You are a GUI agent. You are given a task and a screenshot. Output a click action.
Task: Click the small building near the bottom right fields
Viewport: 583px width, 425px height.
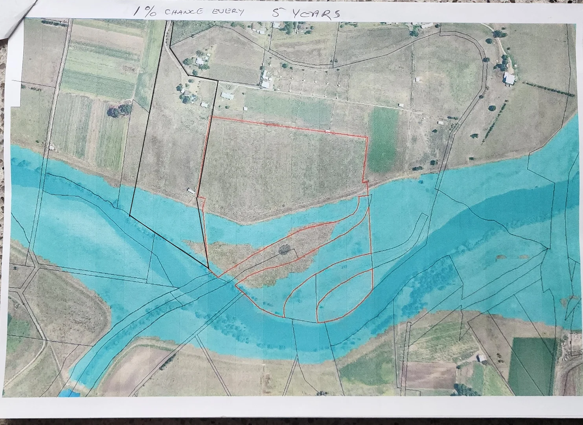click(481, 358)
